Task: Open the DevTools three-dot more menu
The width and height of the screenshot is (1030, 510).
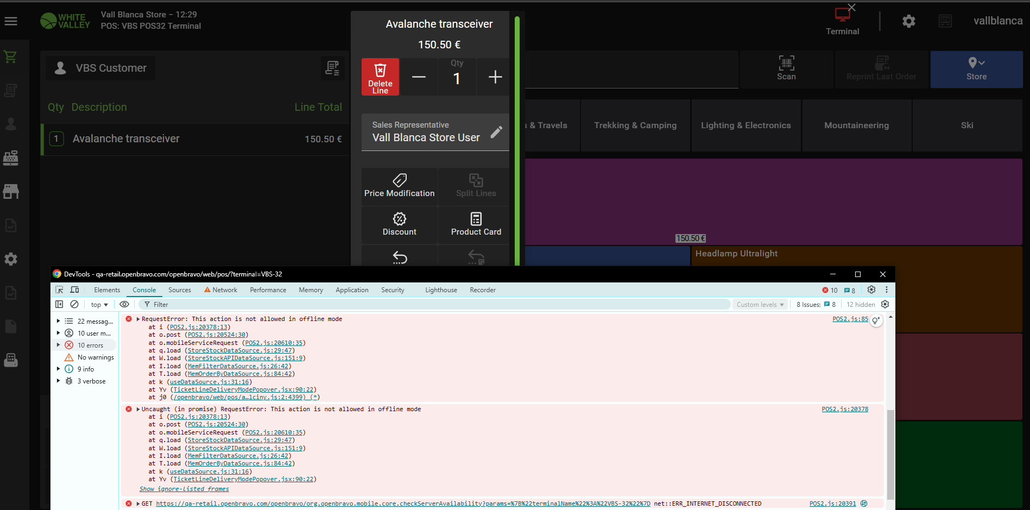Action: pos(887,290)
